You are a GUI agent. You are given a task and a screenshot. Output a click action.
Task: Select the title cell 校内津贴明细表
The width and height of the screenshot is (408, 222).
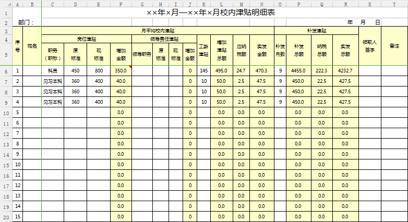point(210,12)
